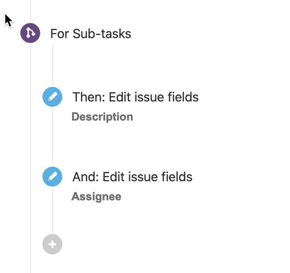This screenshot has height=273, width=290.
Task: Click the branch line above the Then action
Action: (53, 66)
